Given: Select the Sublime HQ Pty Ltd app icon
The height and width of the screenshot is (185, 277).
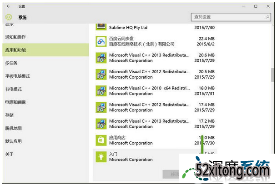Looking at the screenshot, I should click(x=101, y=27).
